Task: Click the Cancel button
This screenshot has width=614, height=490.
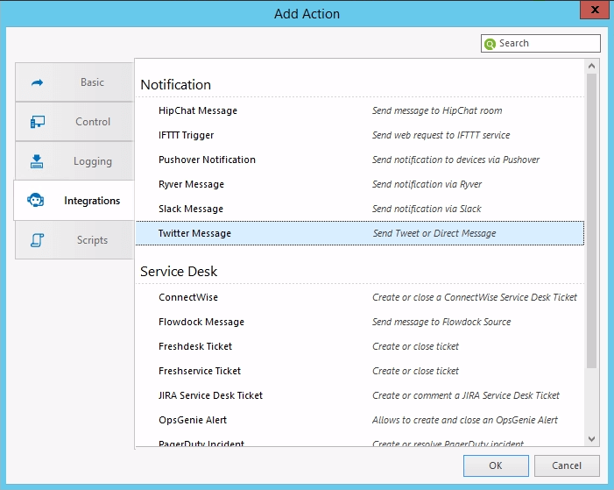Action: tap(567, 465)
